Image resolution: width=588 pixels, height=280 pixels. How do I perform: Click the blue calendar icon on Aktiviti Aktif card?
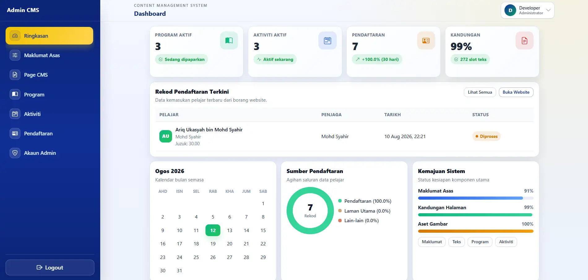(327, 40)
